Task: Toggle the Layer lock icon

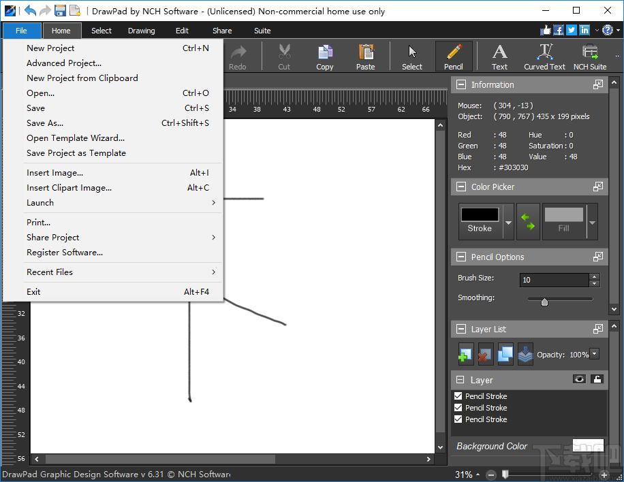Action: pyautogui.click(x=597, y=379)
